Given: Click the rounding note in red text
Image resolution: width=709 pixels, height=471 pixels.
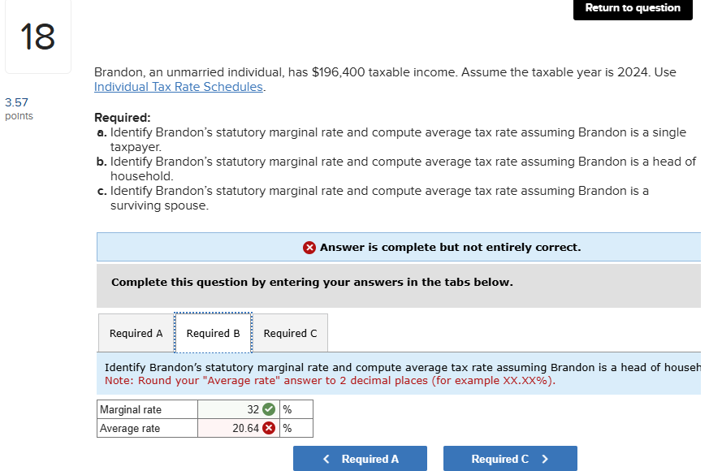Looking at the screenshot, I should [330, 381].
